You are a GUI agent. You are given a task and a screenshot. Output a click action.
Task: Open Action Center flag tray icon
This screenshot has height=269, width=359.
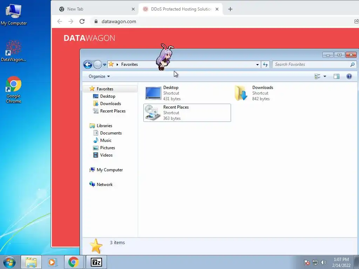pyautogui.click(x=307, y=262)
